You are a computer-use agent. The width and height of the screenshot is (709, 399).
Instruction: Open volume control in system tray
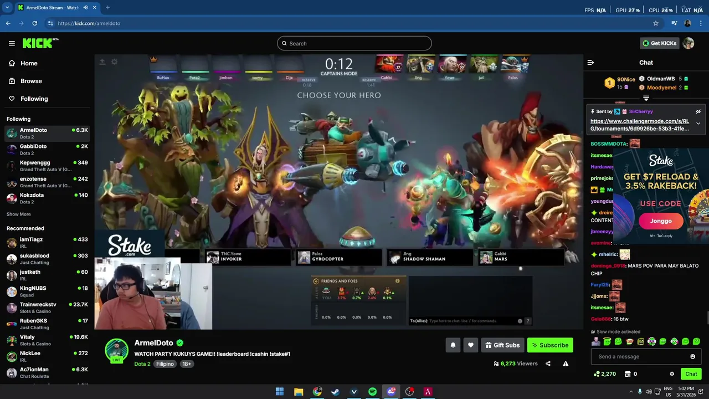point(649,392)
